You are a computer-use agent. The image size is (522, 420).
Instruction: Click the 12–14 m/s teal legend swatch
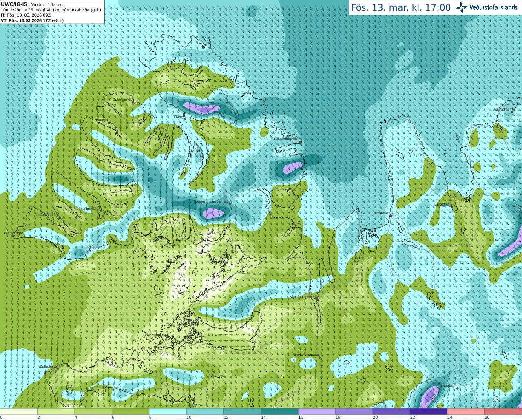click(x=242, y=411)
